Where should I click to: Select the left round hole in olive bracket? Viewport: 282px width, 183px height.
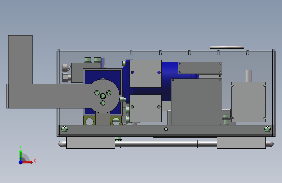point(89,121)
